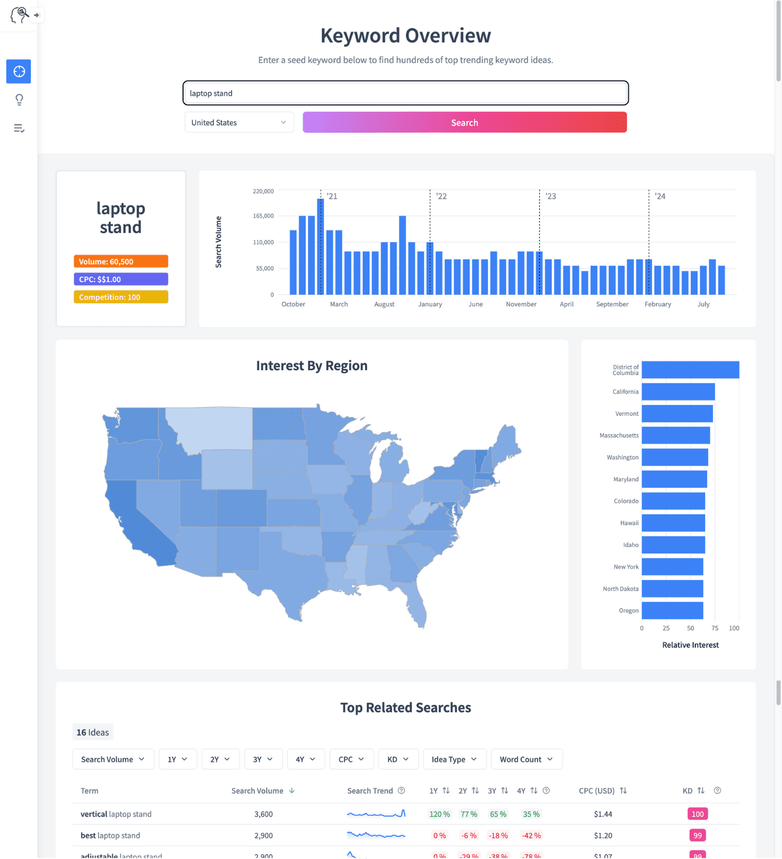Open the checklist icon in sidebar
Image resolution: width=782 pixels, height=859 pixels.
click(x=19, y=128)
